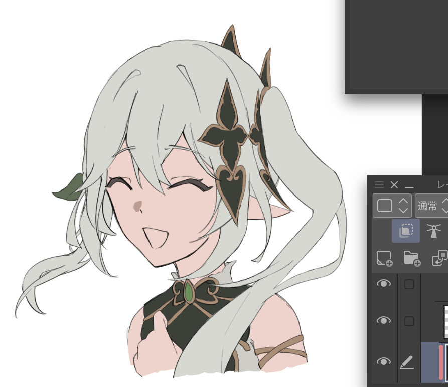Image resolution: width=448 pixels, height=387 pixels.
Task: Close the layer palette with the X
Action: coord(394,185)
